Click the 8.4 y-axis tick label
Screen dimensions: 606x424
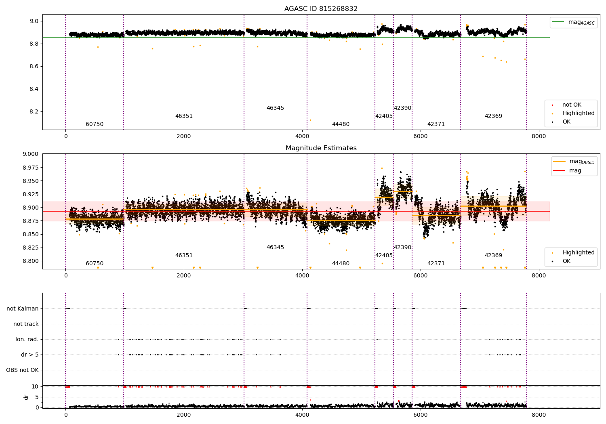click(34, 89)
